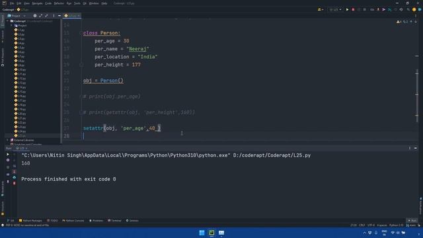Click the red Stop button in main toolbar
This screenshot has height=238, width=423.
353,9
